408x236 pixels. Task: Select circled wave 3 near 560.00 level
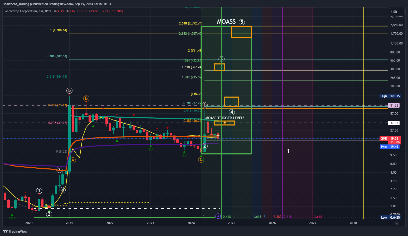(221, 59)
